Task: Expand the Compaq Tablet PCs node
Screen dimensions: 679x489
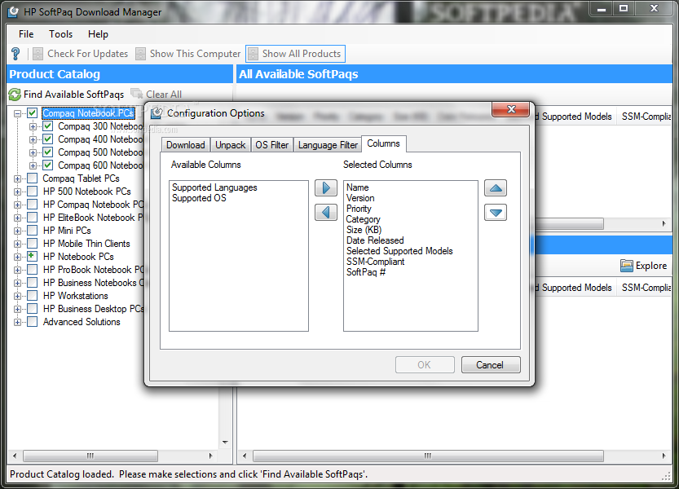Action: (x=17, y=178)
